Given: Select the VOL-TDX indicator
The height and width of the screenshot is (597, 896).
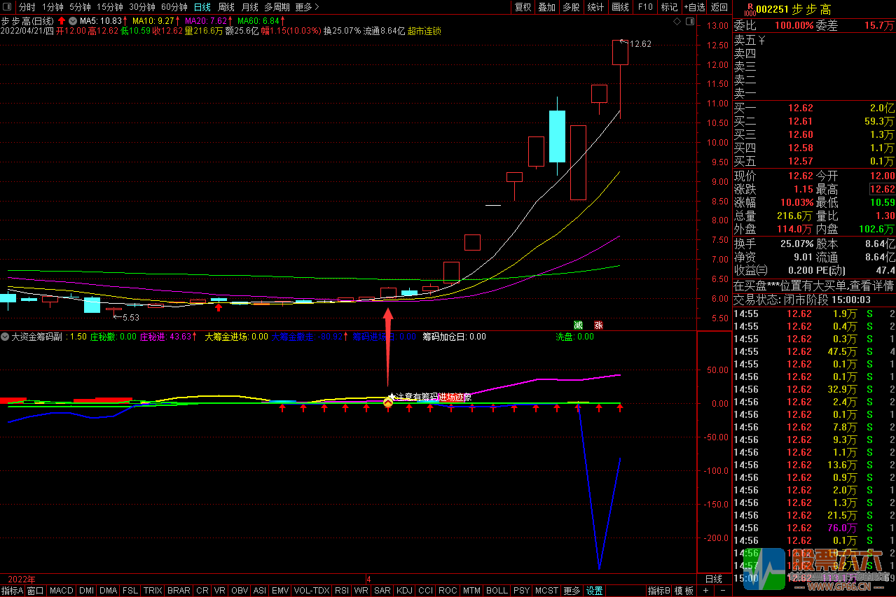Looking at the screenshot, I should pyautogui.click(x=312, y=591).
